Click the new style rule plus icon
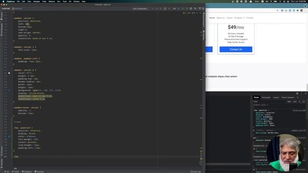308x173 pixels. point(299,101)
